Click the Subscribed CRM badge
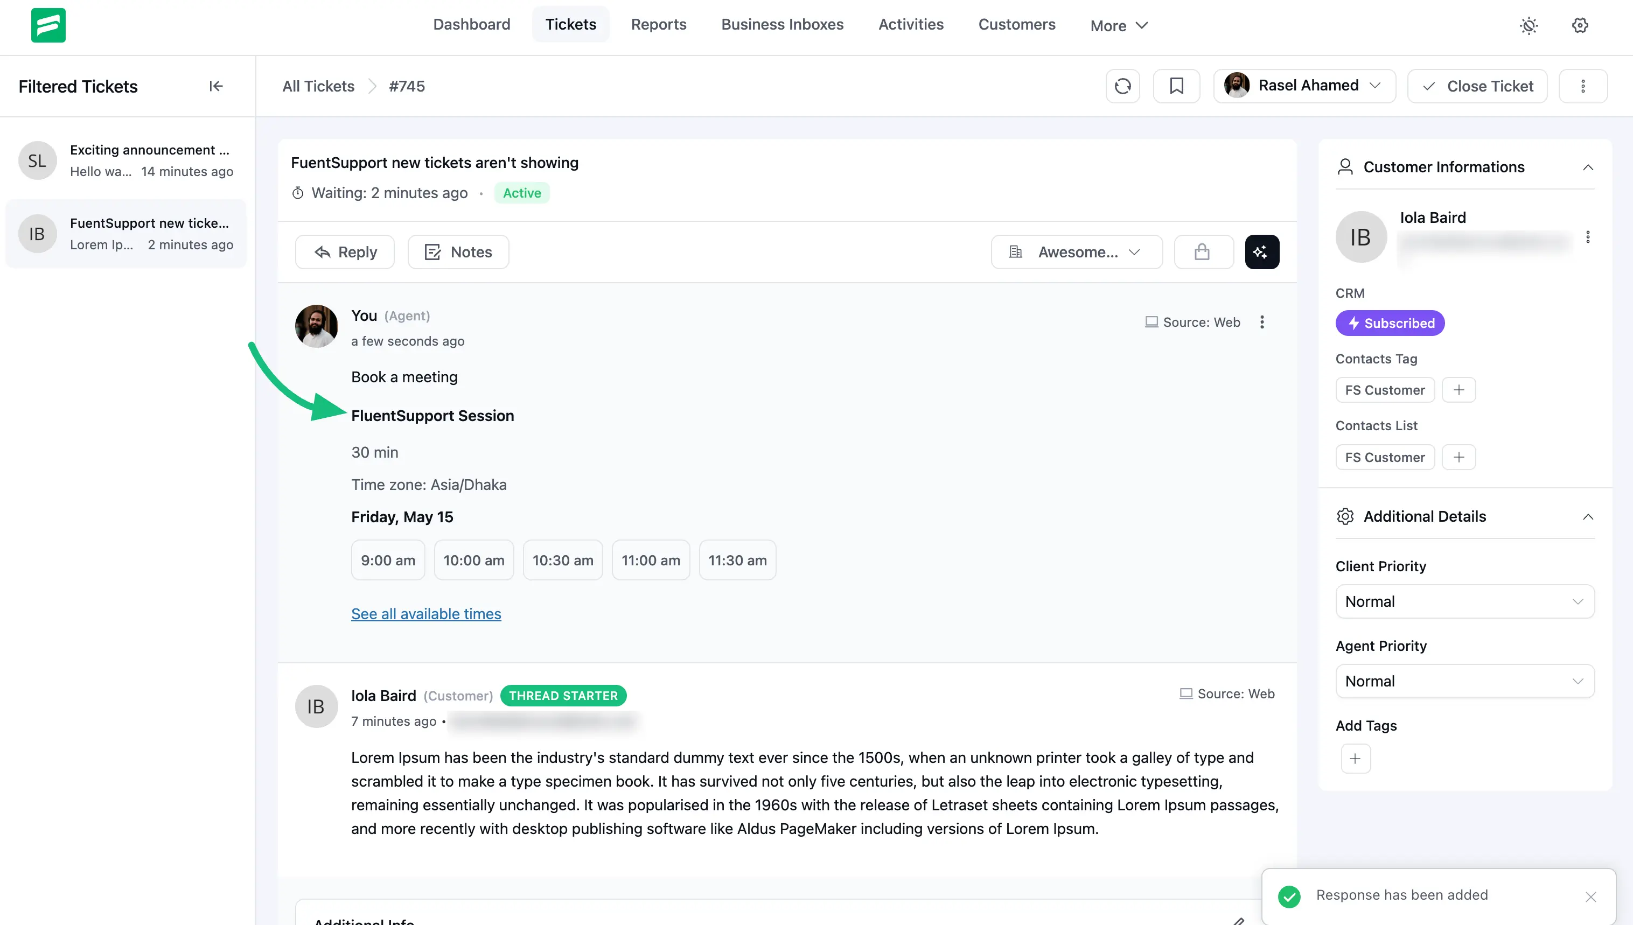This screenshot has height=925, width=1633. (x=1390, y=324)
